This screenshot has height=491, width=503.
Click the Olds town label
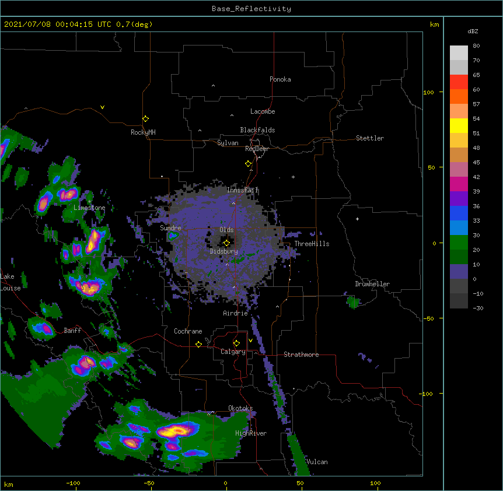click(226, 230)
